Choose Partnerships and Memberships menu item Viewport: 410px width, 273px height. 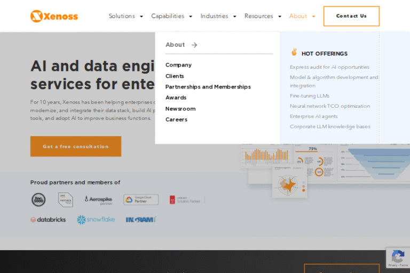point(208,87)
